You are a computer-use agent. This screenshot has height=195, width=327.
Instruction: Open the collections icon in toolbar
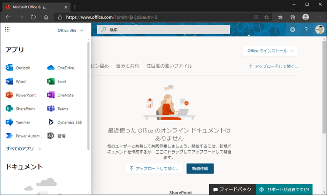pyautogui.click(x=293, y=17)
